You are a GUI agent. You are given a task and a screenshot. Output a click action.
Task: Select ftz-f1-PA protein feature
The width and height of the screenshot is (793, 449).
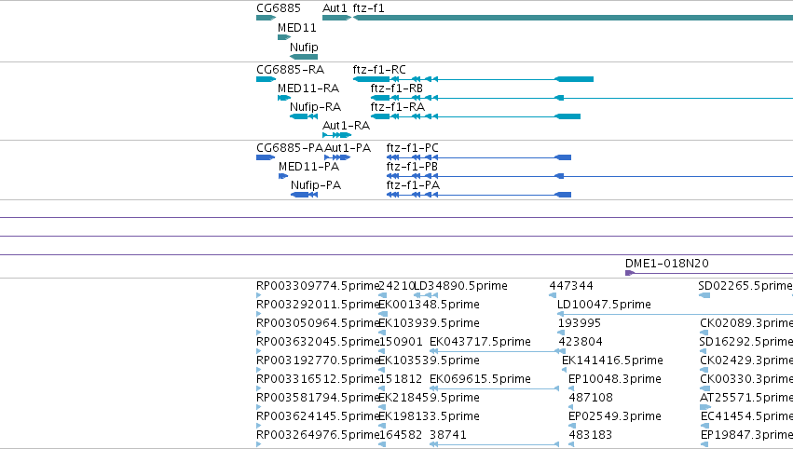[x=479, y=195]
